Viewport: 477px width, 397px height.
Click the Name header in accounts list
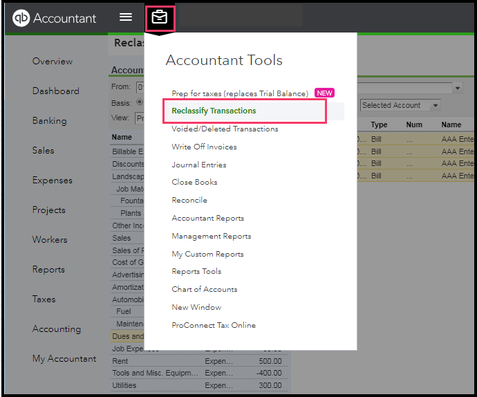point(122,137)
